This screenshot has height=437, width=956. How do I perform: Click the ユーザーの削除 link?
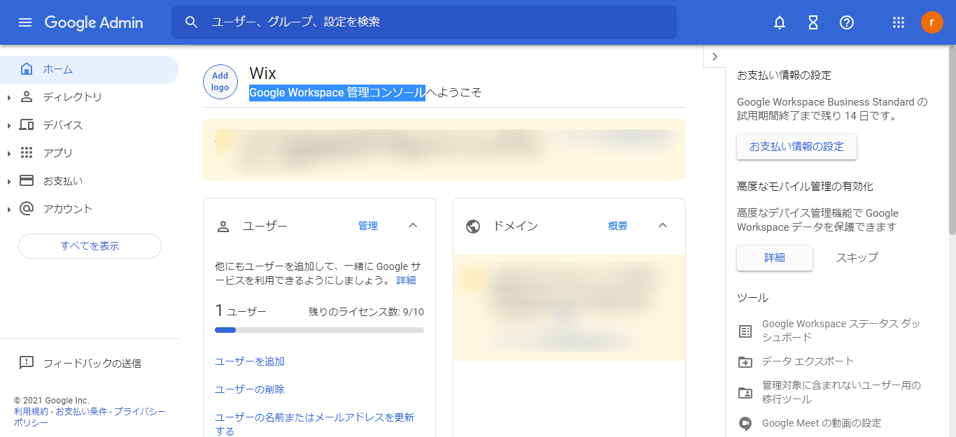pyautogui.click(x=250, y=389)
